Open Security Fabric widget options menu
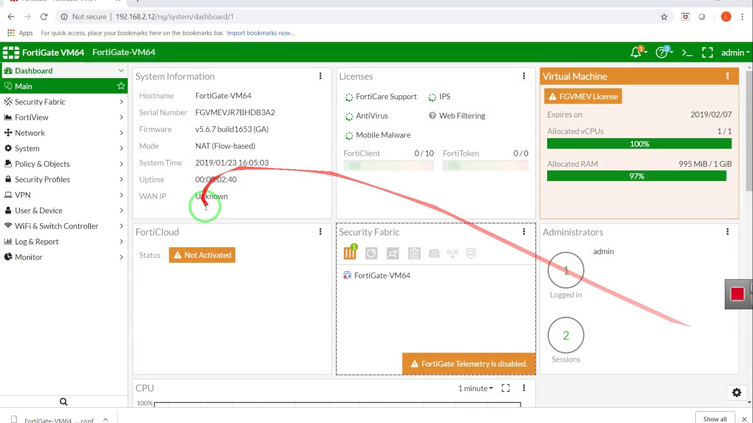Image resolution: width=753 pixels, height=423 pixels. tap(524, 232)
